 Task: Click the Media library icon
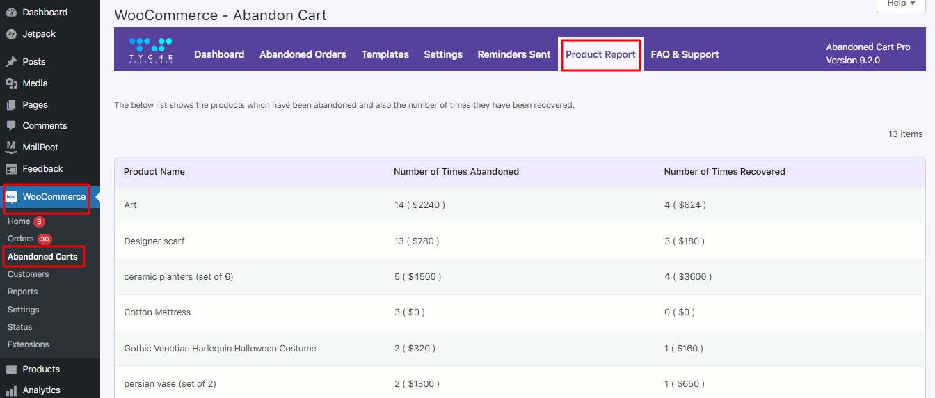tap(11, 83)
